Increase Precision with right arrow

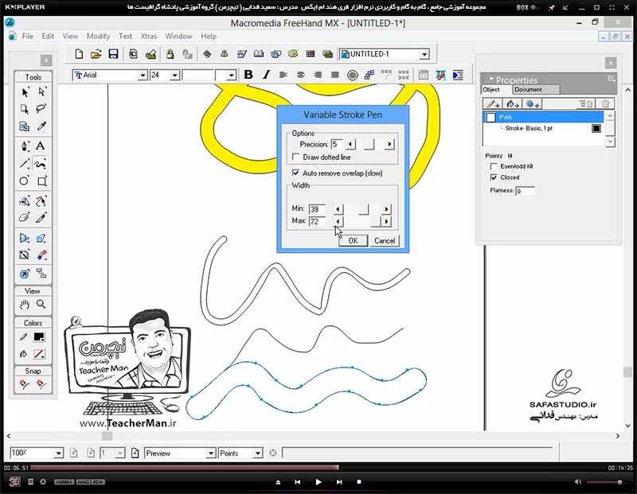click(x=389, y=144)
